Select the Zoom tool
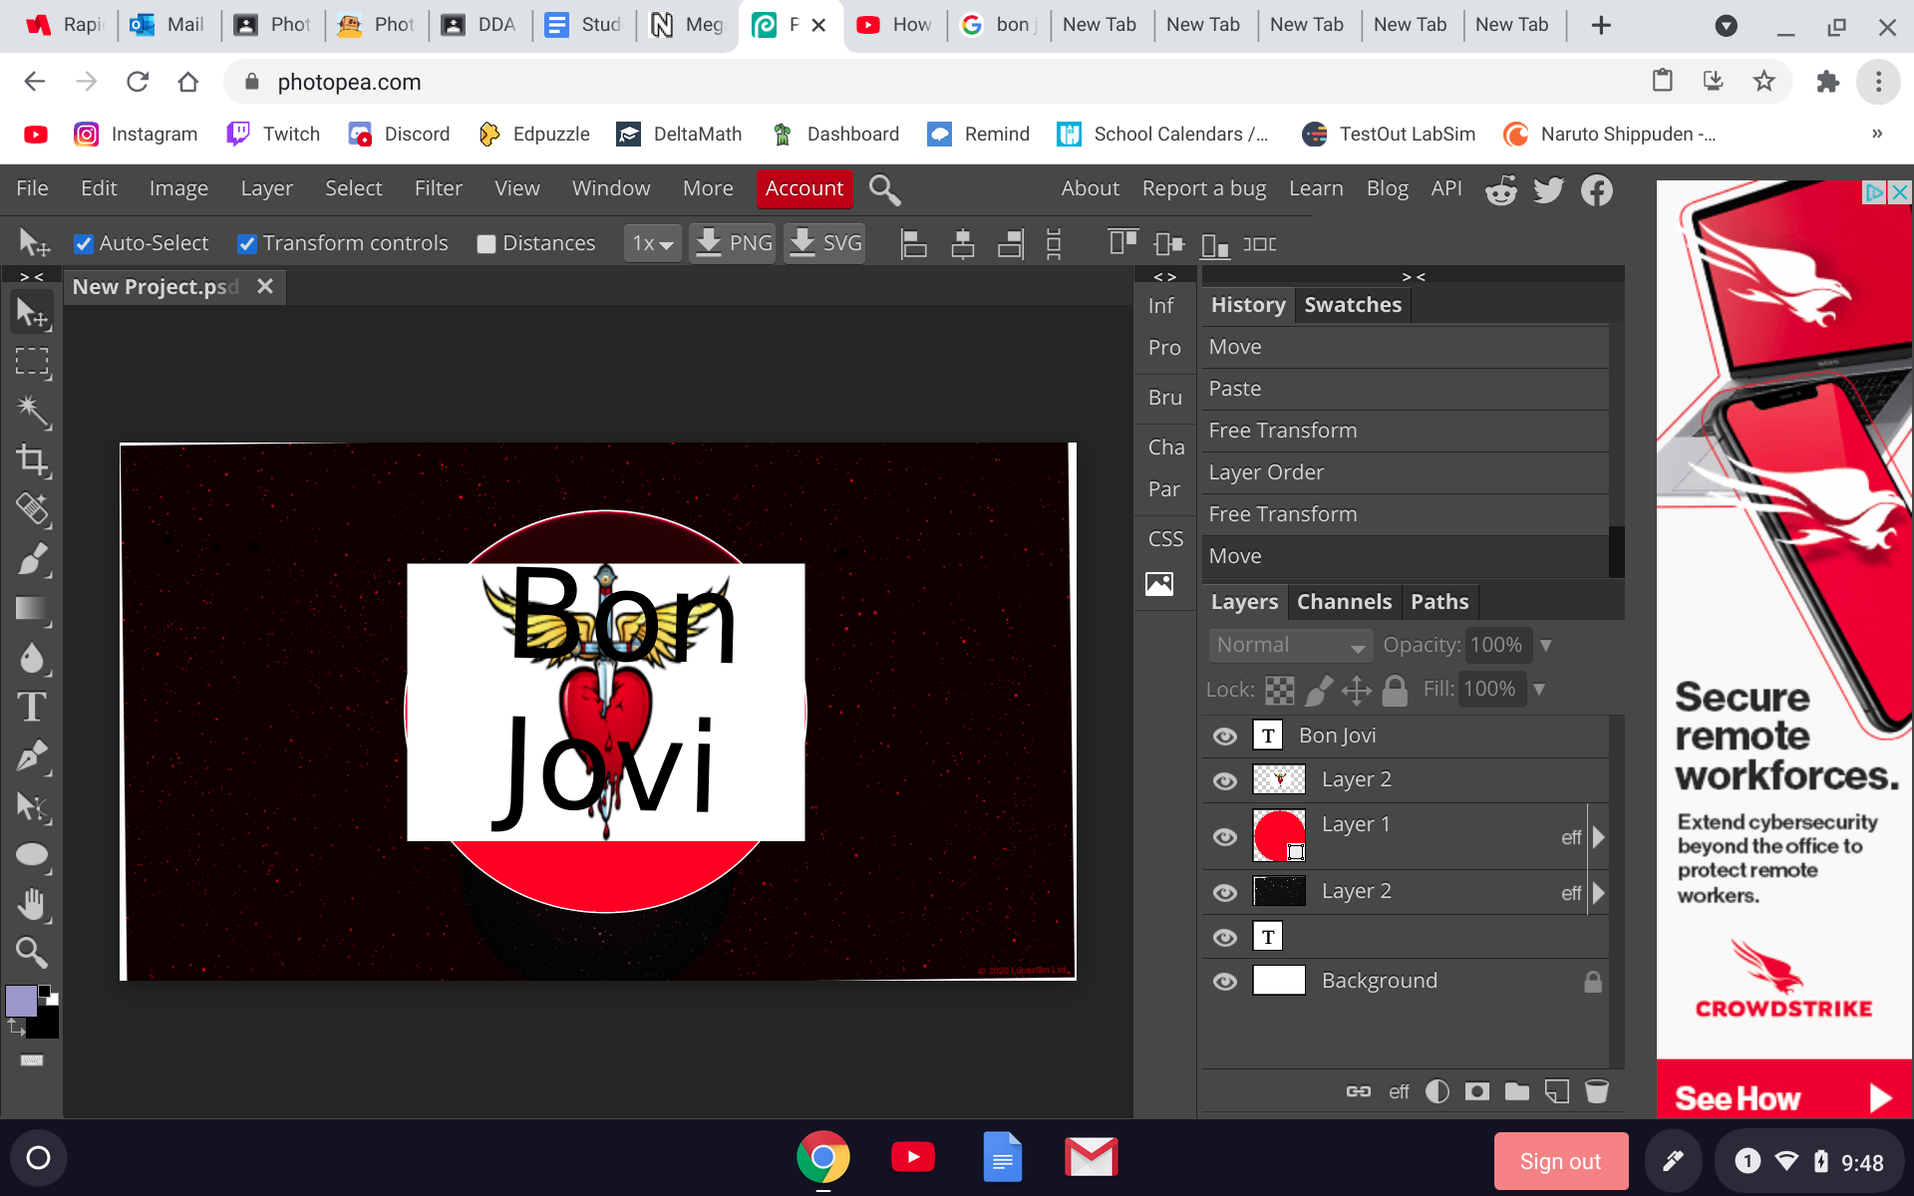1914x1196 pixels. point(32,953)
